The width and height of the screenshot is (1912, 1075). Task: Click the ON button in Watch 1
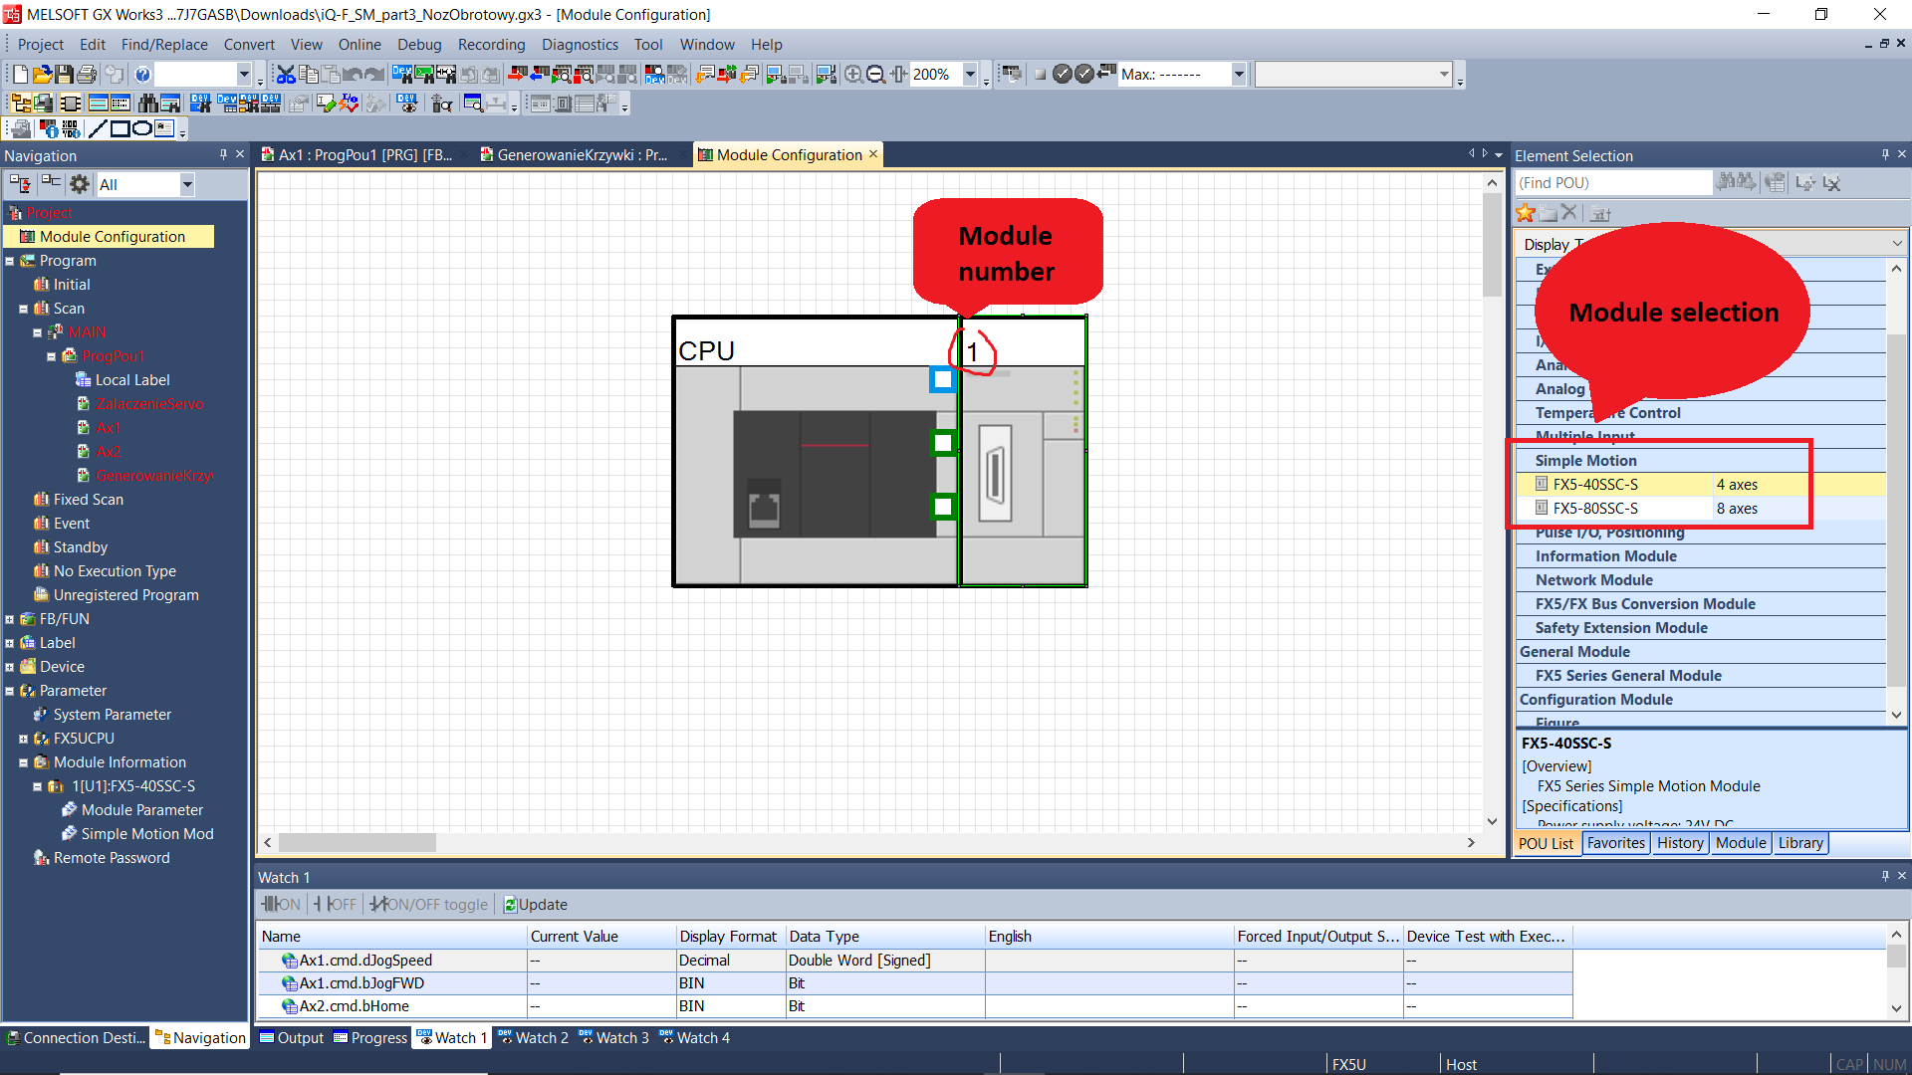(x=281, y=904)
